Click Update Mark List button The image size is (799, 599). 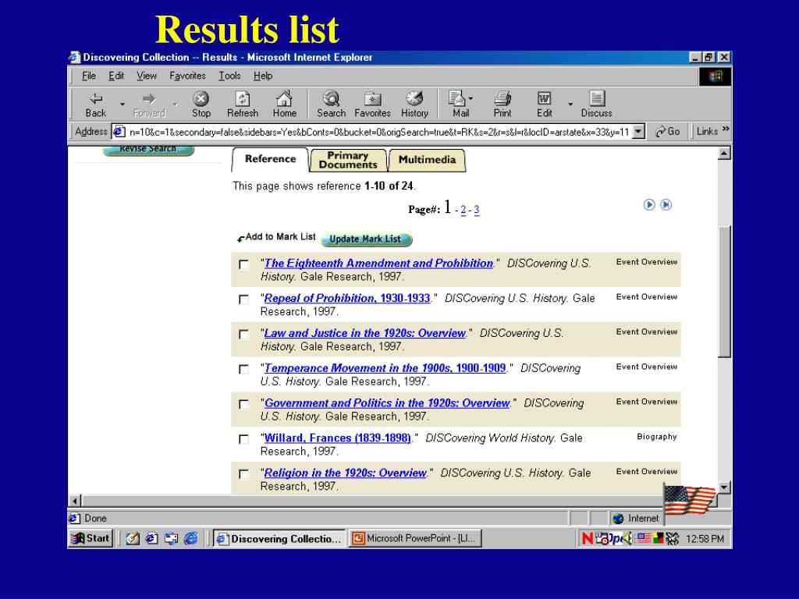(x=366, y=239)
